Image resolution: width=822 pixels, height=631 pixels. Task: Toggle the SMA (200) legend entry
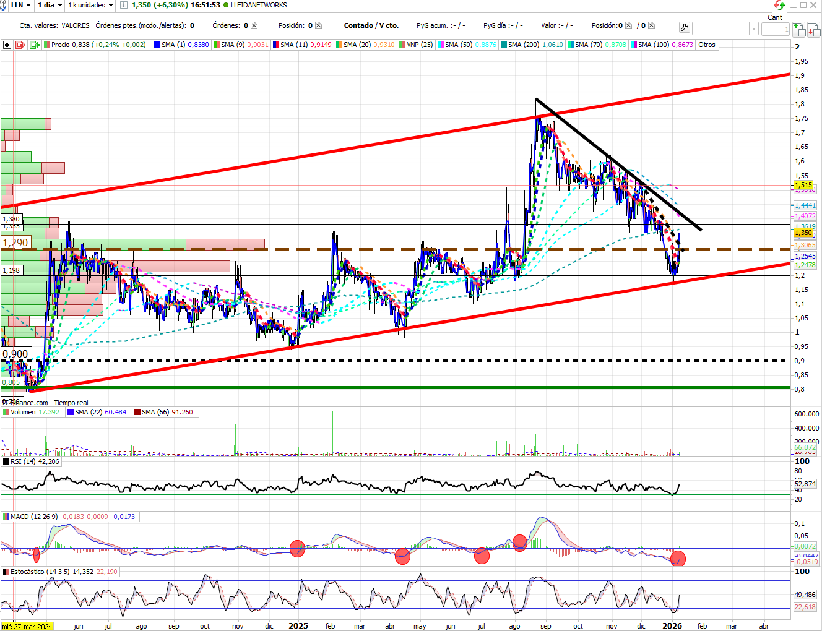click(524, 45)
